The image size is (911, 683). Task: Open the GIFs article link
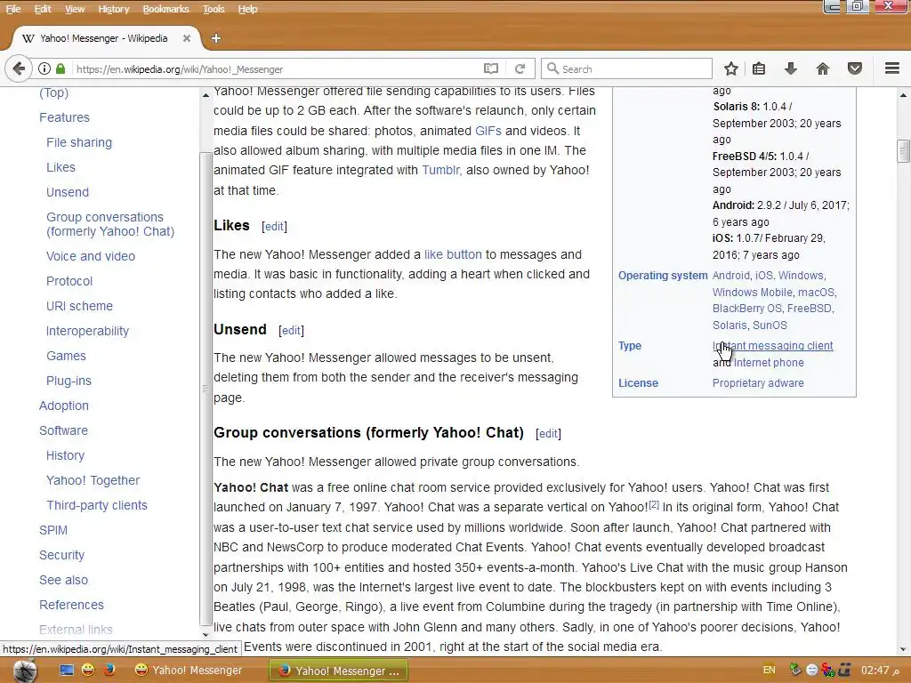488,131
